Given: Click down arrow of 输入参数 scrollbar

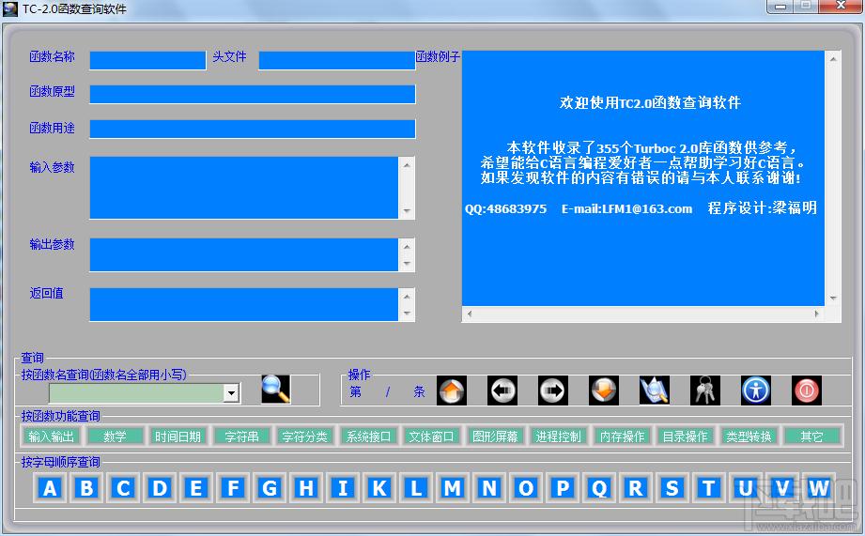Looking at the screenshot, I should point(407,211).
